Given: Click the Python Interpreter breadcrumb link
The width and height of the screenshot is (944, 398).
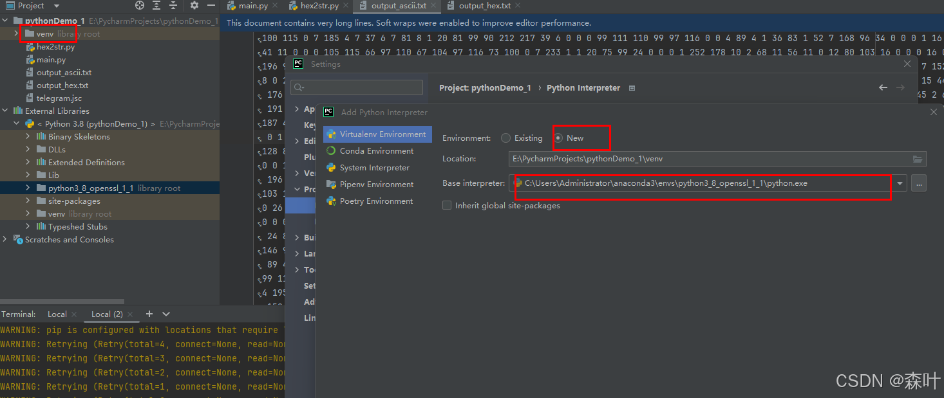Looking at the screenshot, I should pyautogui.click(x=583, y=87).
